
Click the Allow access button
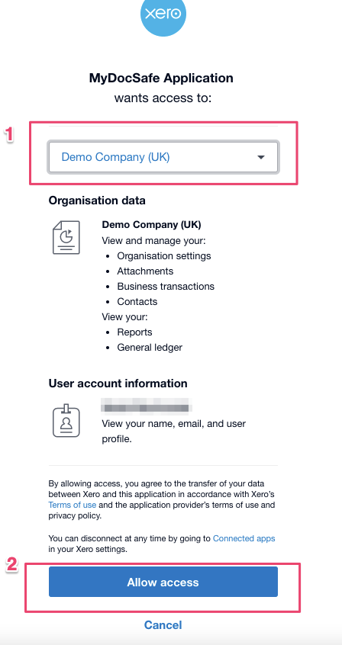[x=163, y=582]
